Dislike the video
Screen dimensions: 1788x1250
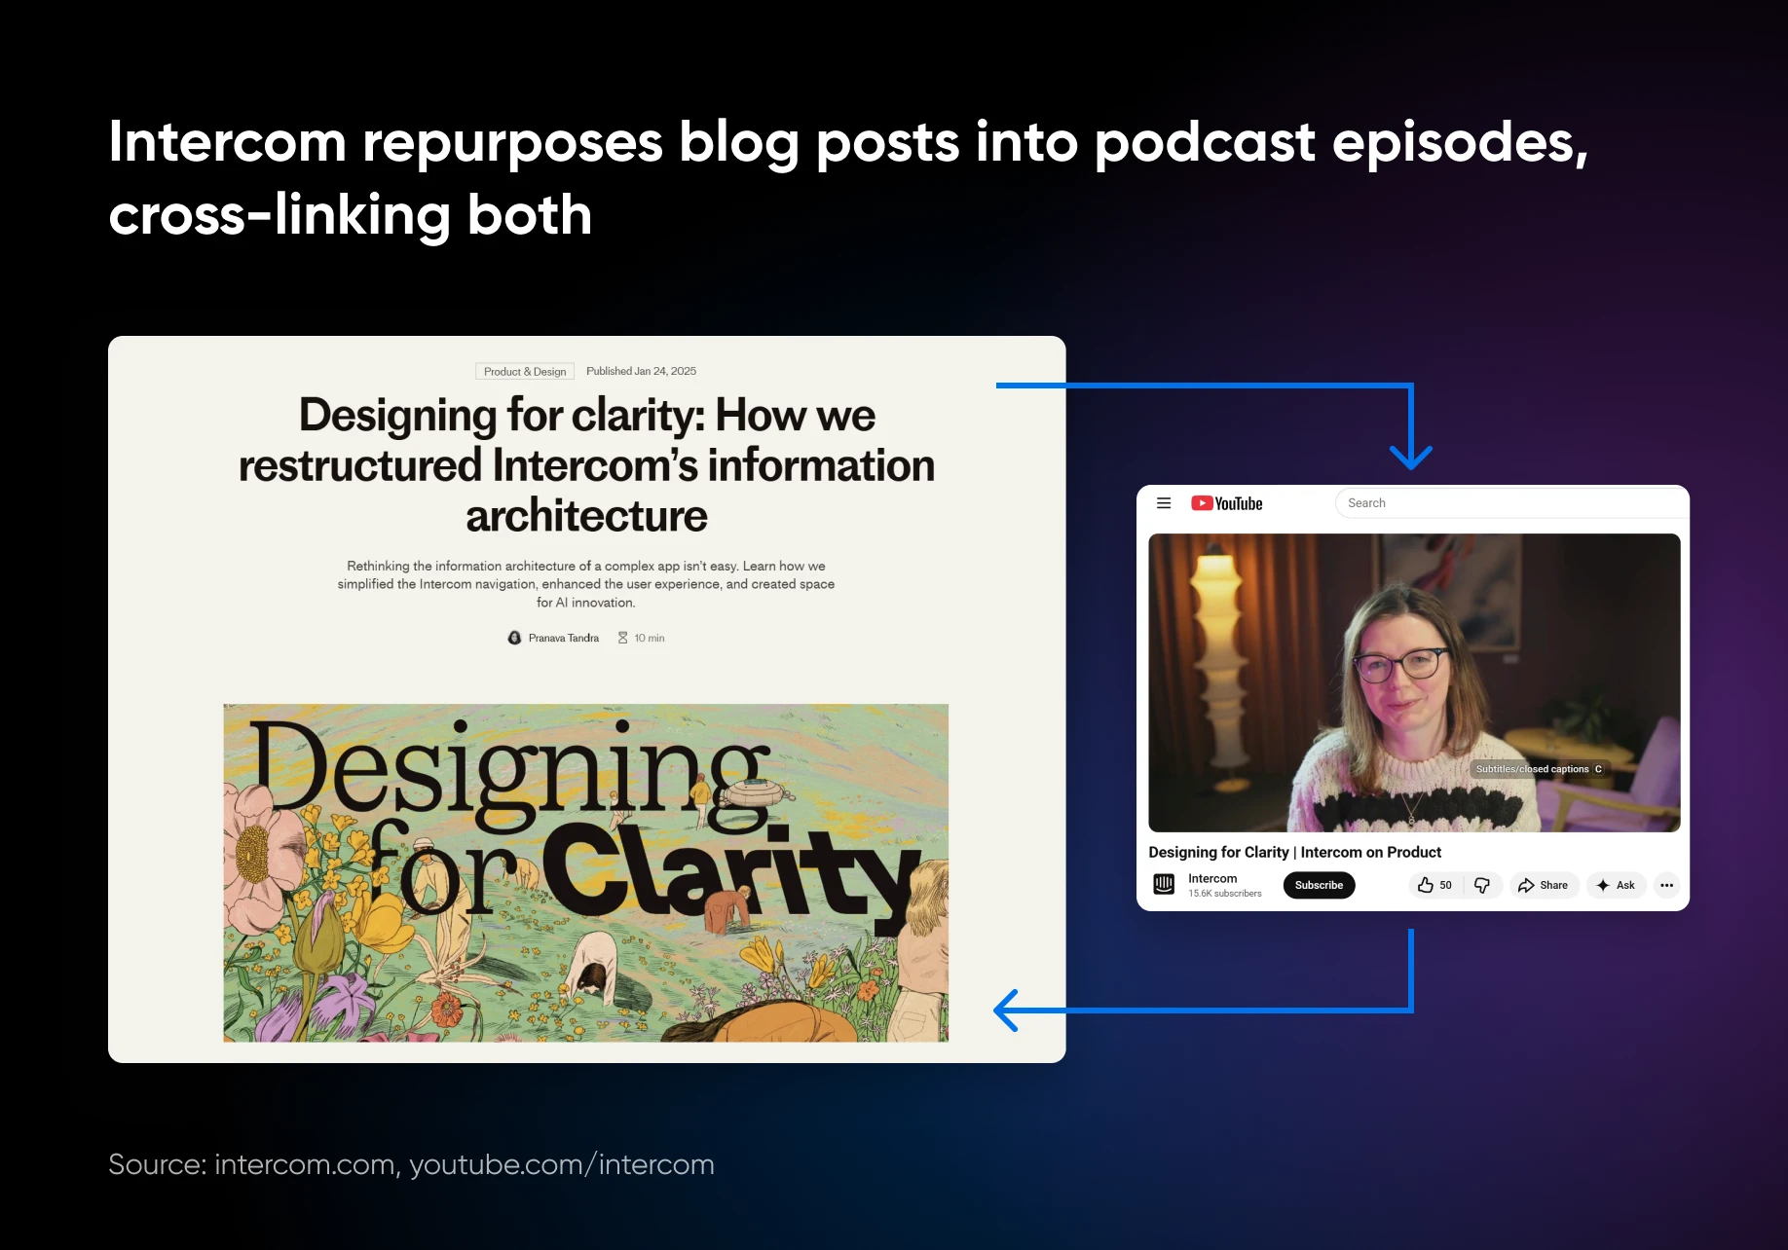coord(1482,885)
